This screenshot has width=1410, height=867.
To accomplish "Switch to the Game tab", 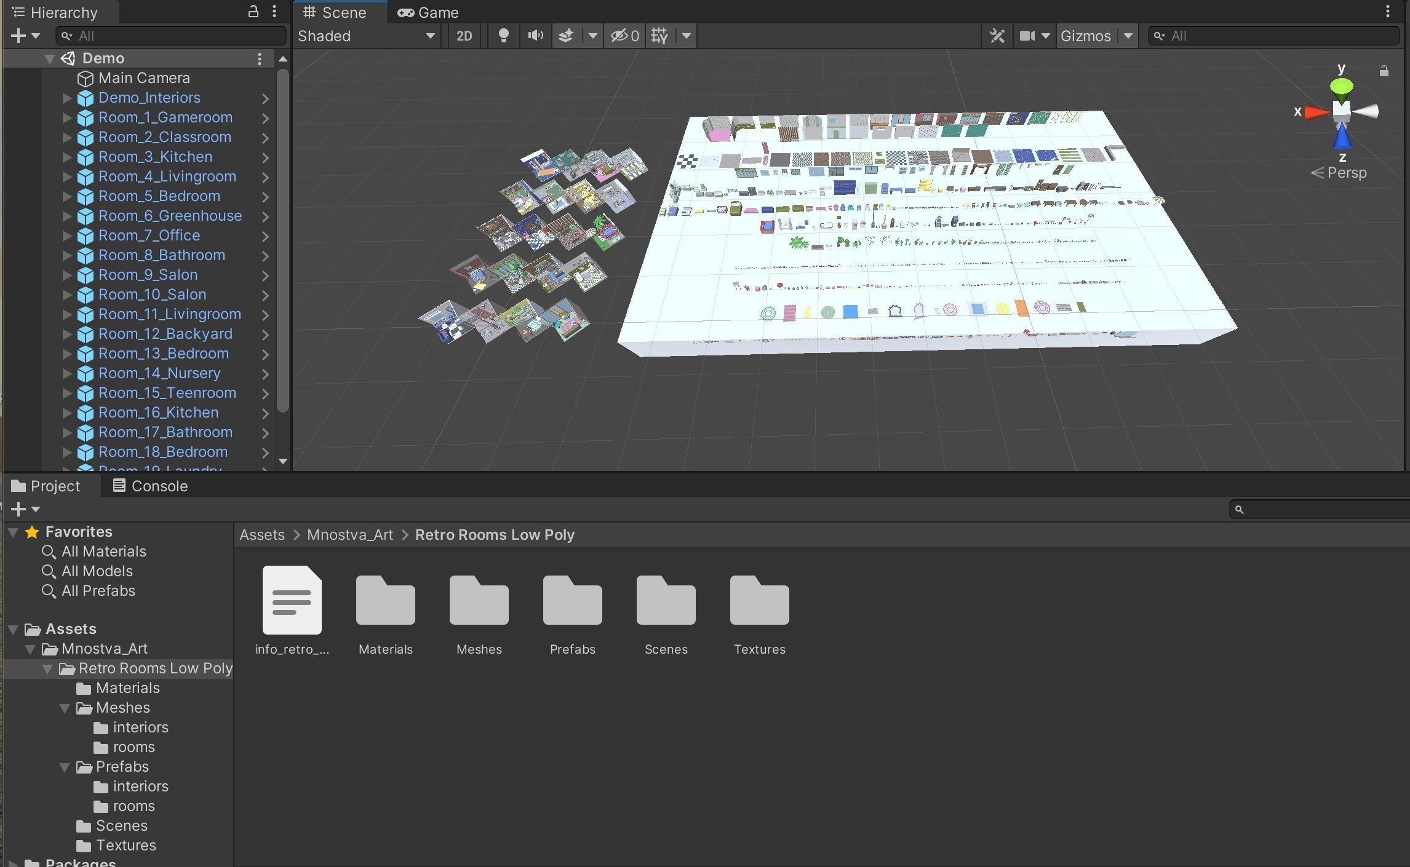I will [428, 12].
